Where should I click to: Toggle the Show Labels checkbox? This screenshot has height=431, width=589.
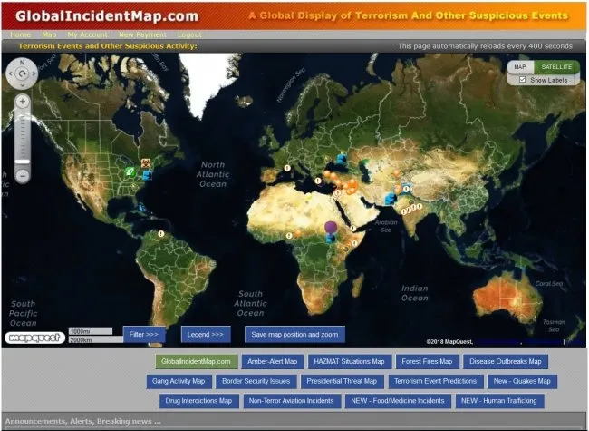[x=522, y=80]
